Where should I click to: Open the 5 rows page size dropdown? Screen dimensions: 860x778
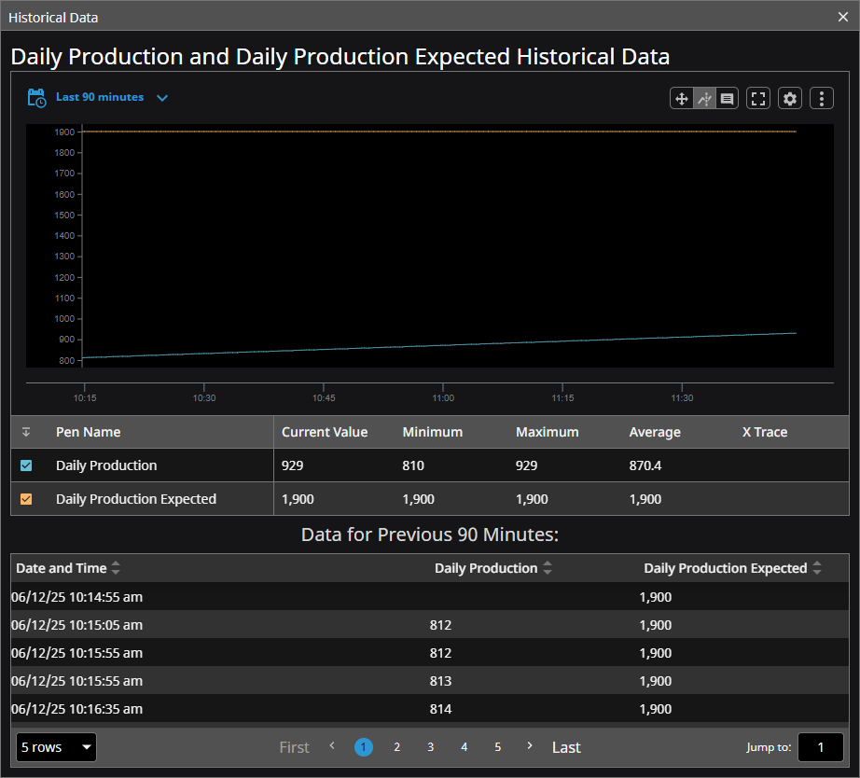tap(56, 747)
